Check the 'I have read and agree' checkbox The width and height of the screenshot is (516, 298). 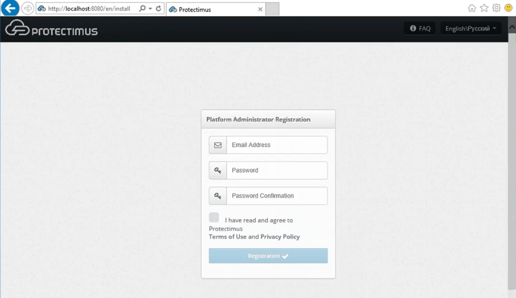click(x=214, y=217)
